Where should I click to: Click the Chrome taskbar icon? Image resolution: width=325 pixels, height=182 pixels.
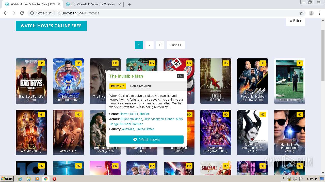pyautogui.click(x=46, y=179)
